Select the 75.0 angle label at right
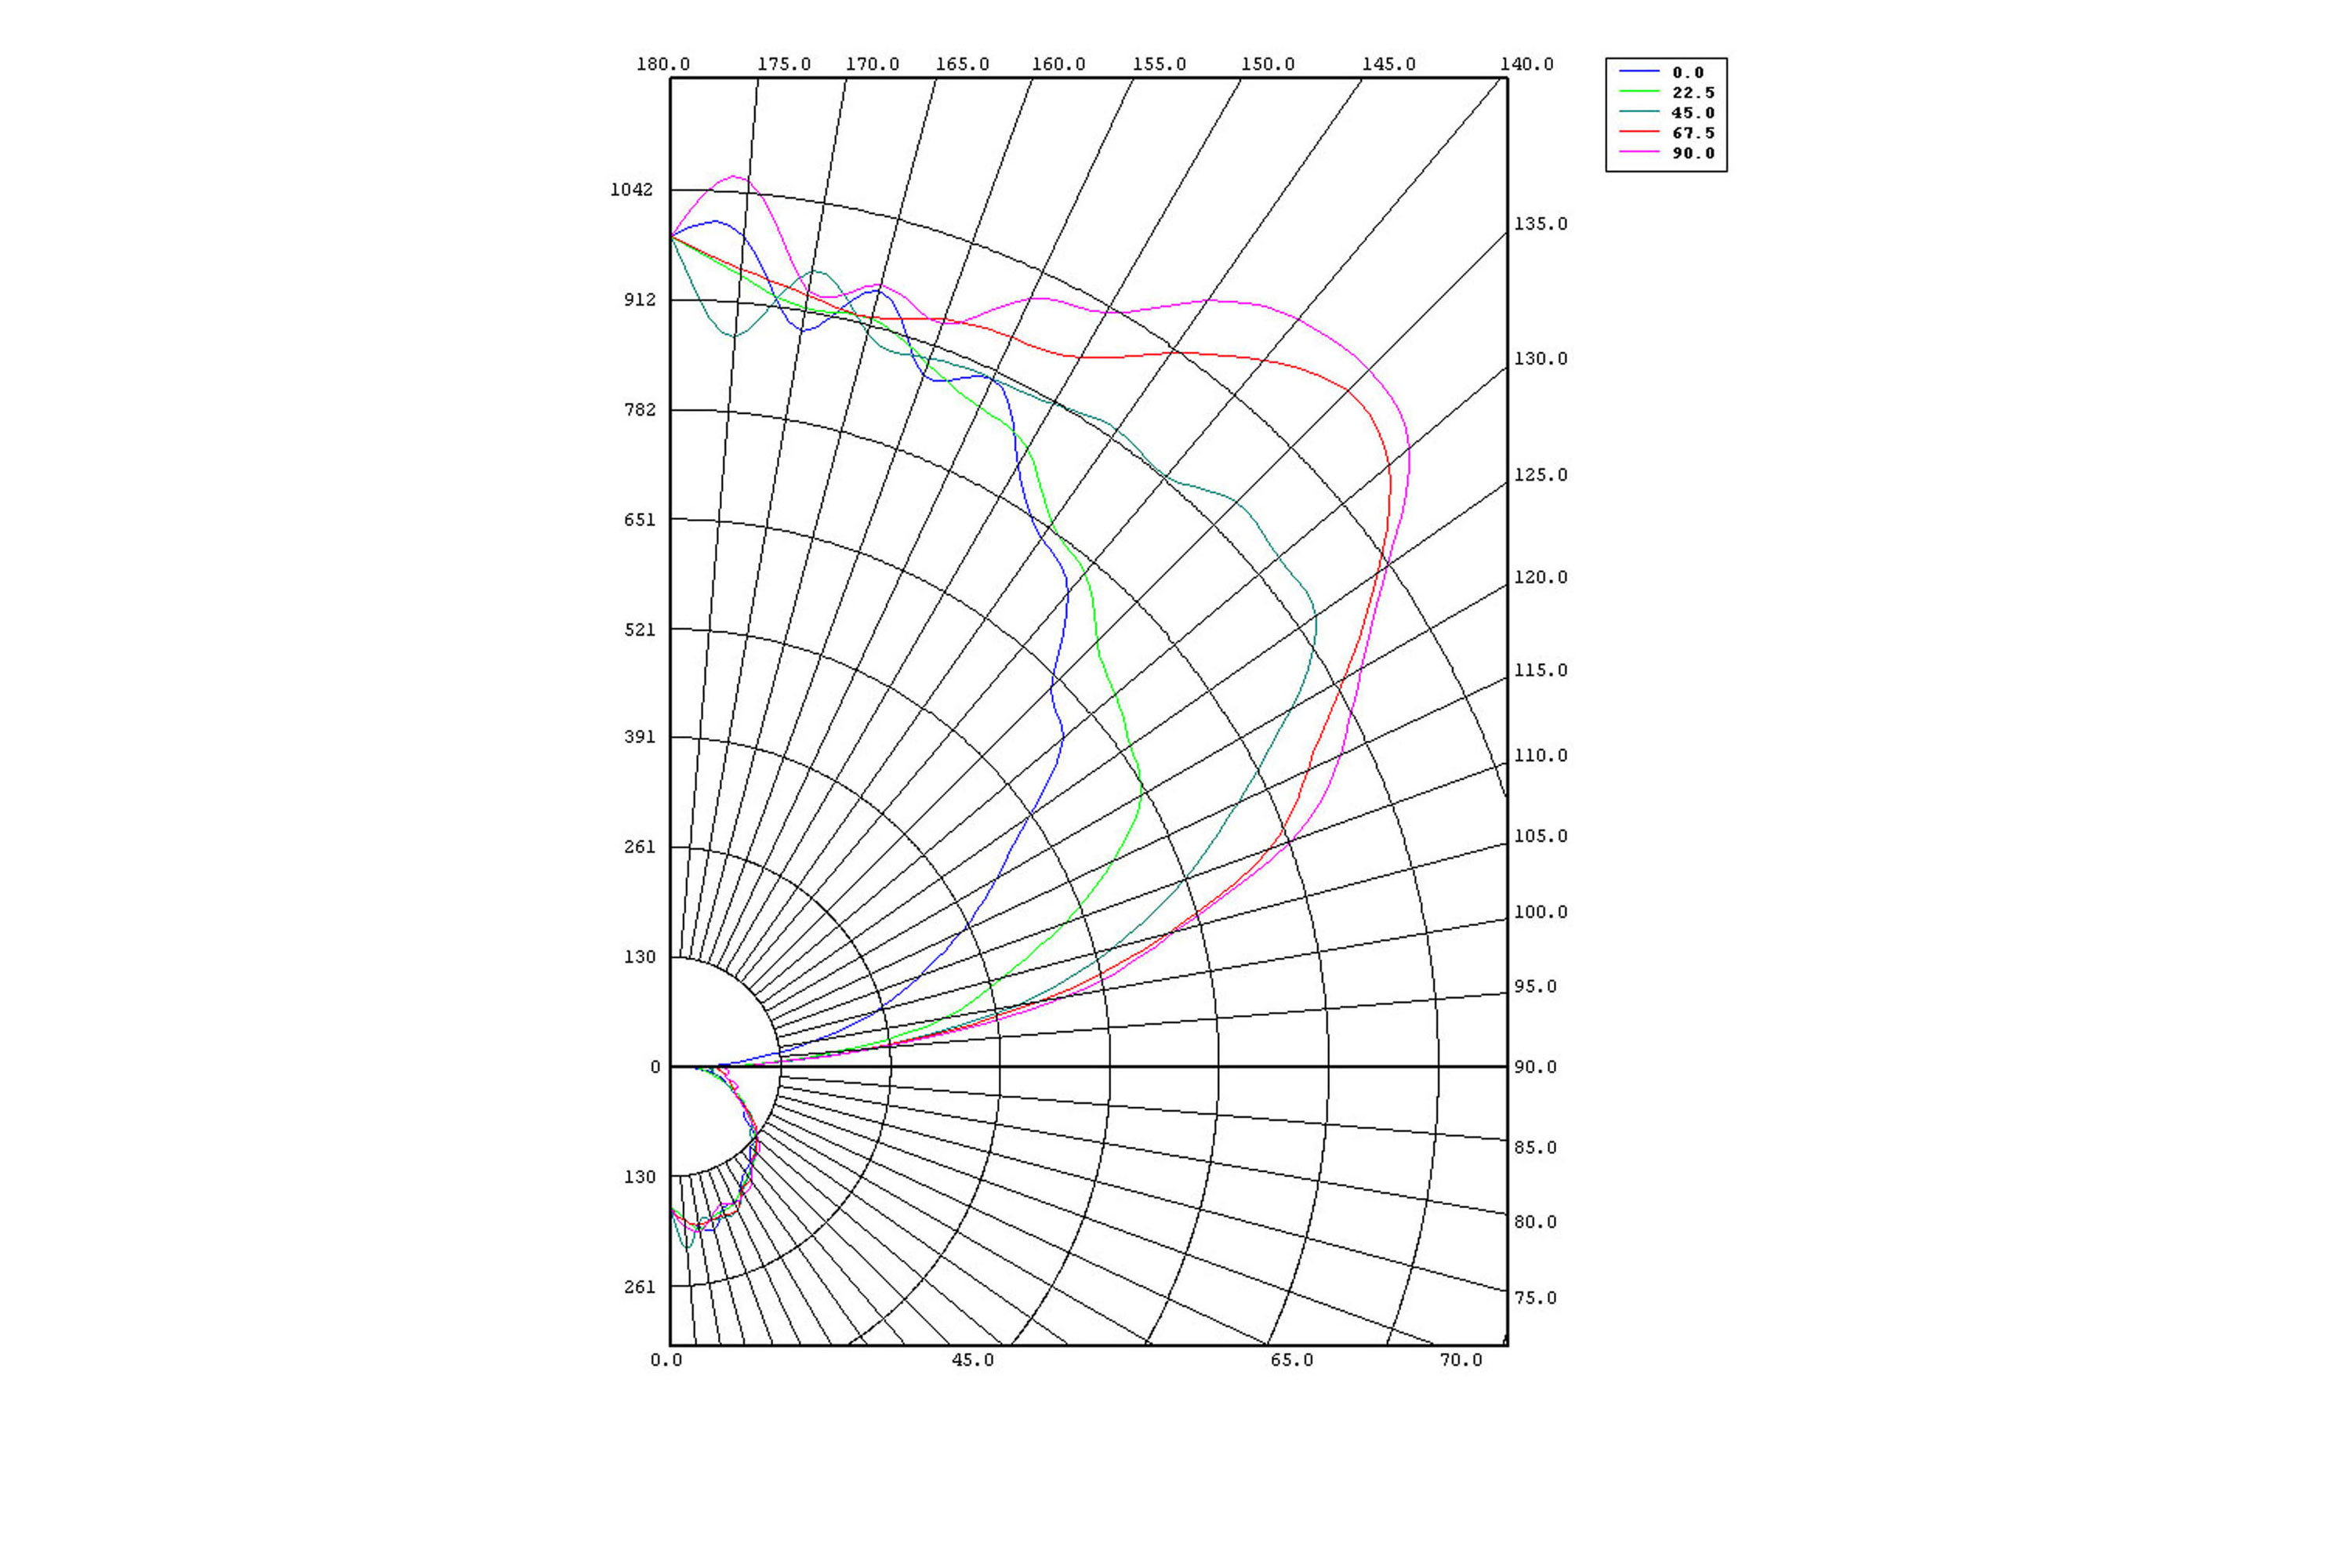Viewport: 2352px width, 1568px height. pos(1535,1298)
